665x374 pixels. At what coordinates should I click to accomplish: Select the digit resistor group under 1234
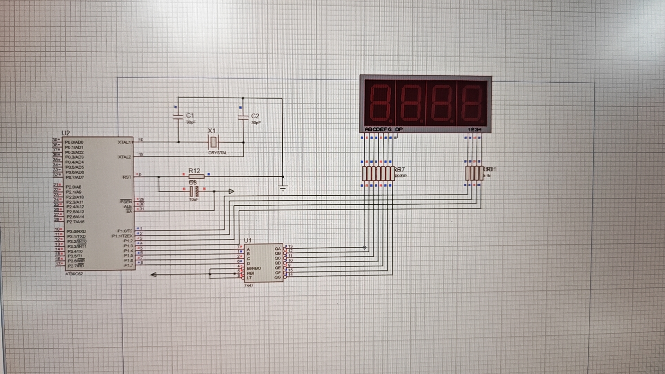click(474, 173)
